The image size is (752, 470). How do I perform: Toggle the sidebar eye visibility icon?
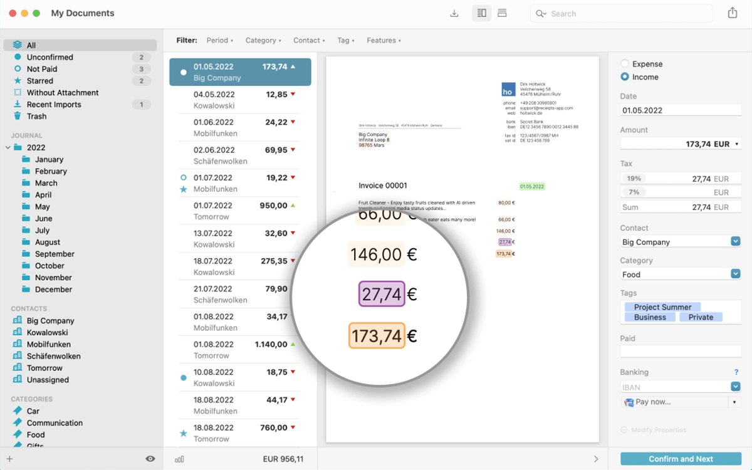point(150,459)
